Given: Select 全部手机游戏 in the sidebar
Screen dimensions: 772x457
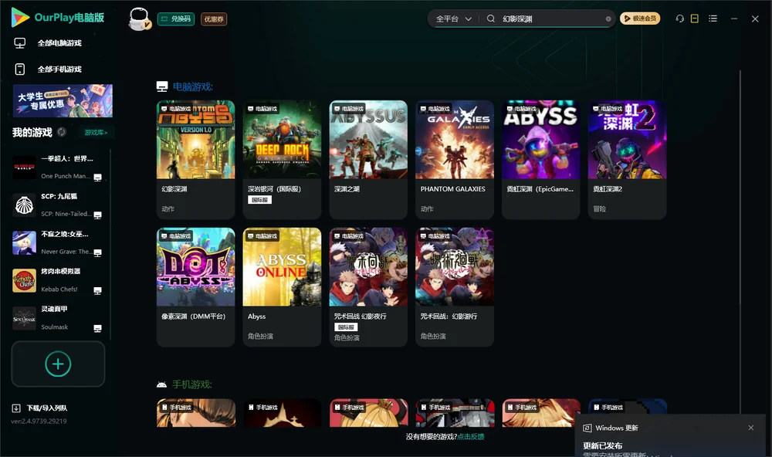Looking at the screenshot, I should (59, 69).
